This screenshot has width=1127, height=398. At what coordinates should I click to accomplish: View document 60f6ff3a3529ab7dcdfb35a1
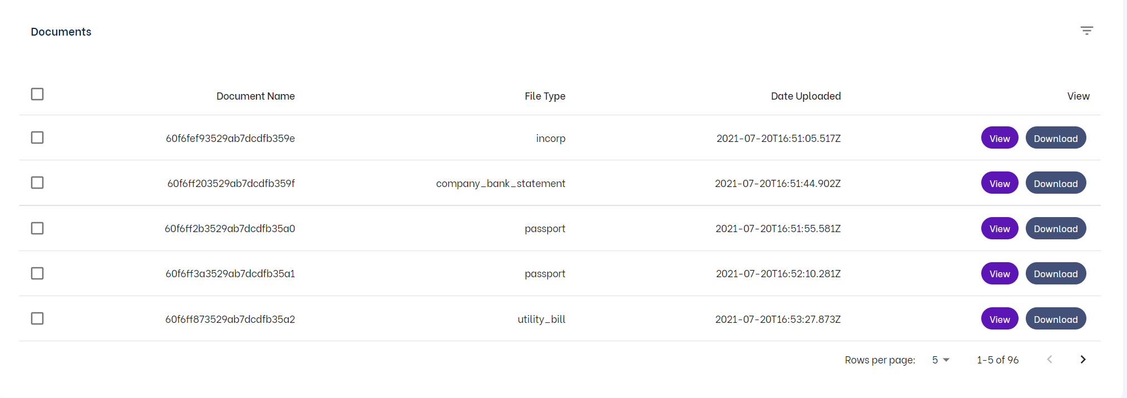click(x=999, y=273)
